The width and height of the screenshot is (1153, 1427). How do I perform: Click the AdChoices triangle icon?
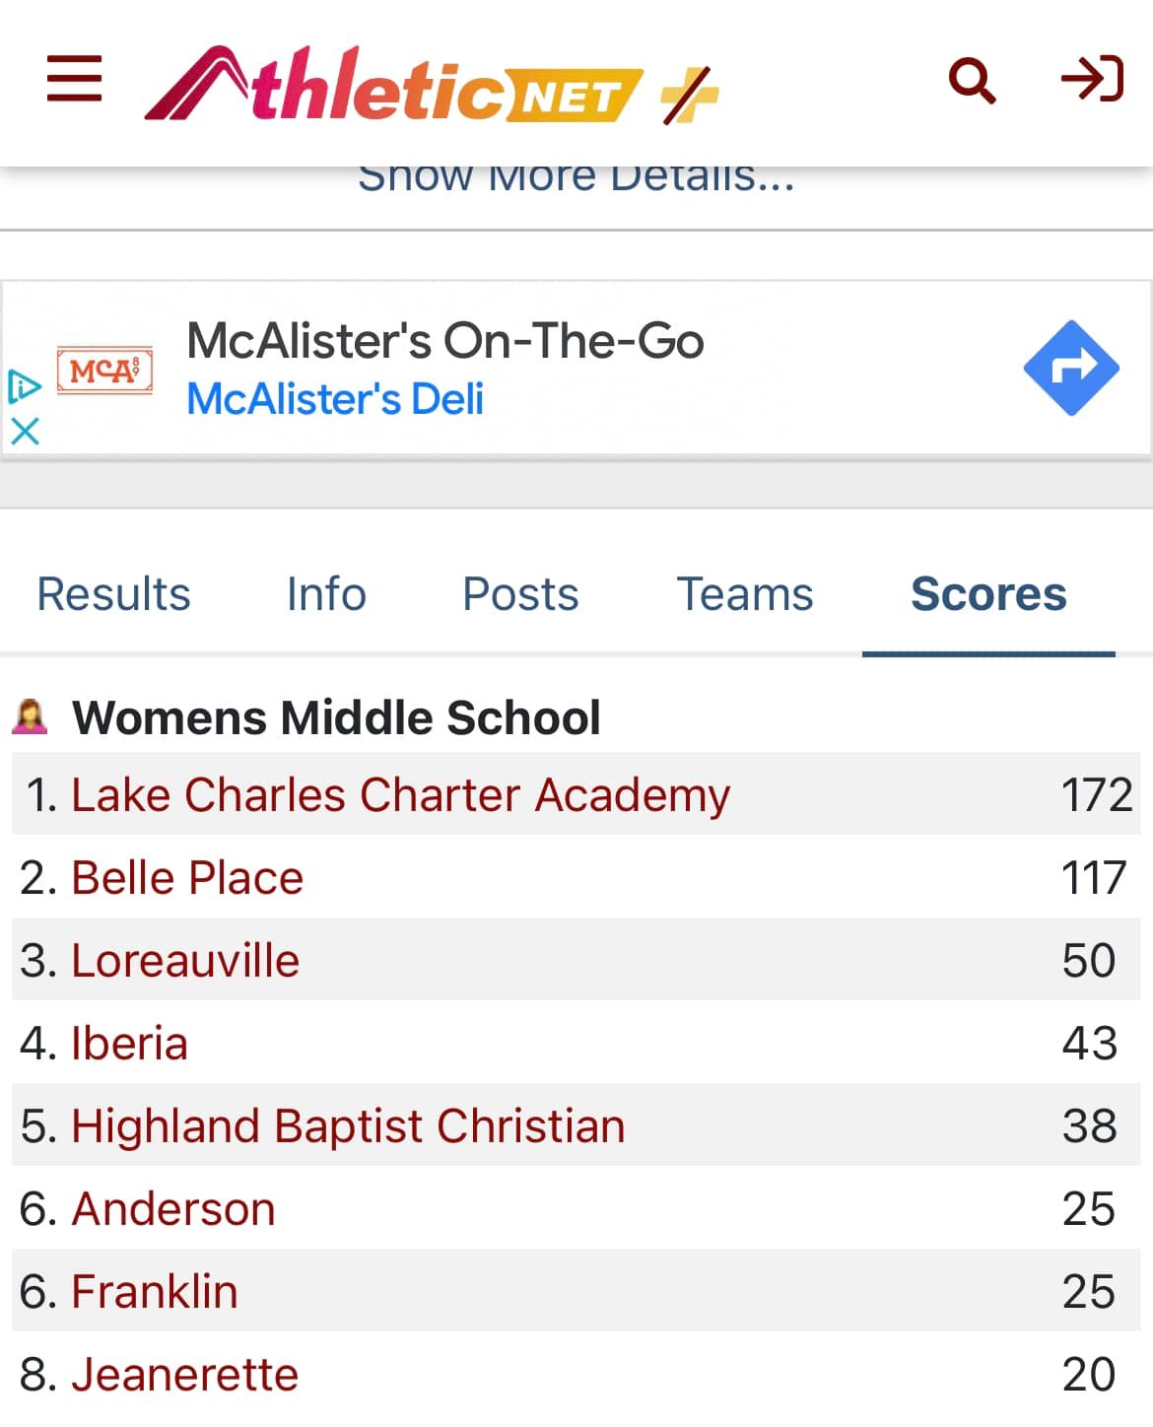[24, 385]
